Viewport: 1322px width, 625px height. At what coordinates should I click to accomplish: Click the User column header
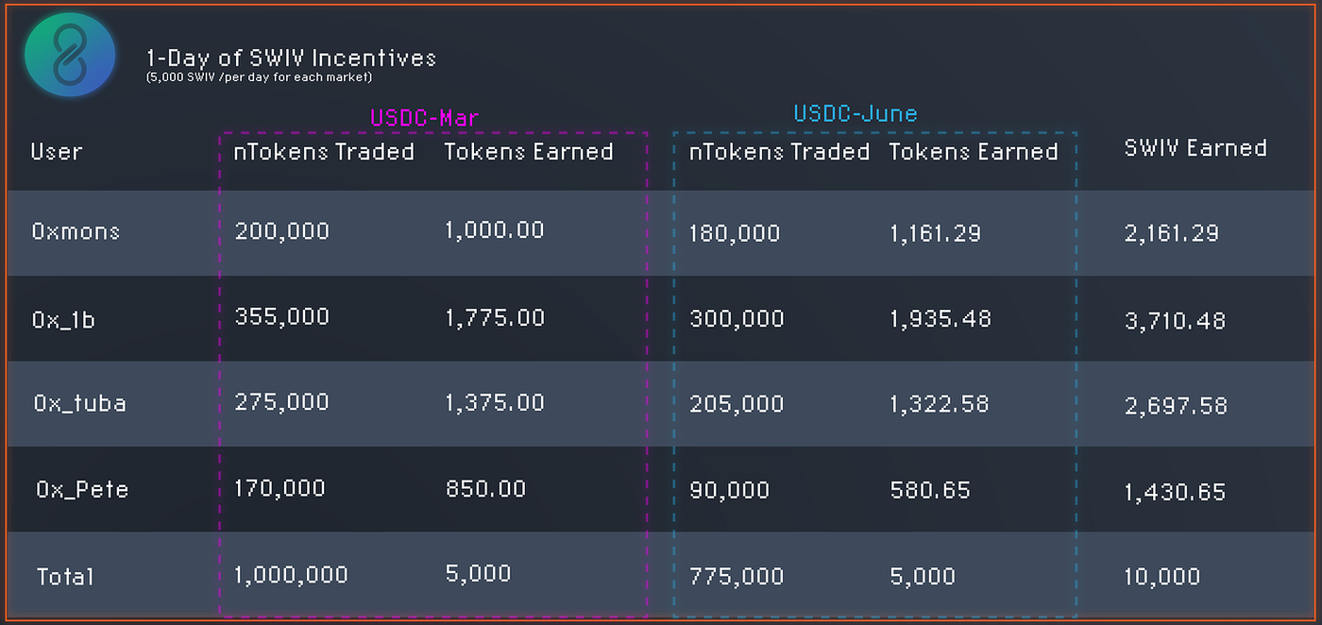[57, 151]
